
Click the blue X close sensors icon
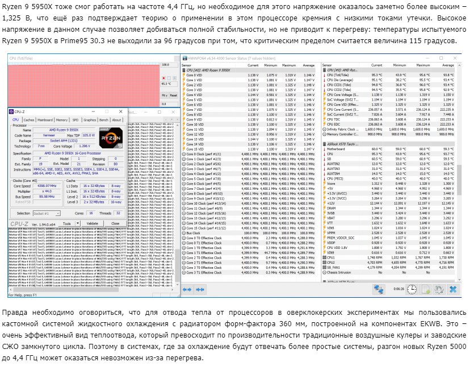coord(453,289)
